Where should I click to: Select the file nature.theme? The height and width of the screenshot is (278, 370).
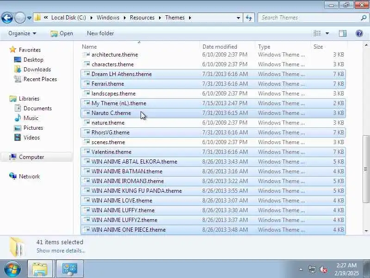click(x=213, y=123)
